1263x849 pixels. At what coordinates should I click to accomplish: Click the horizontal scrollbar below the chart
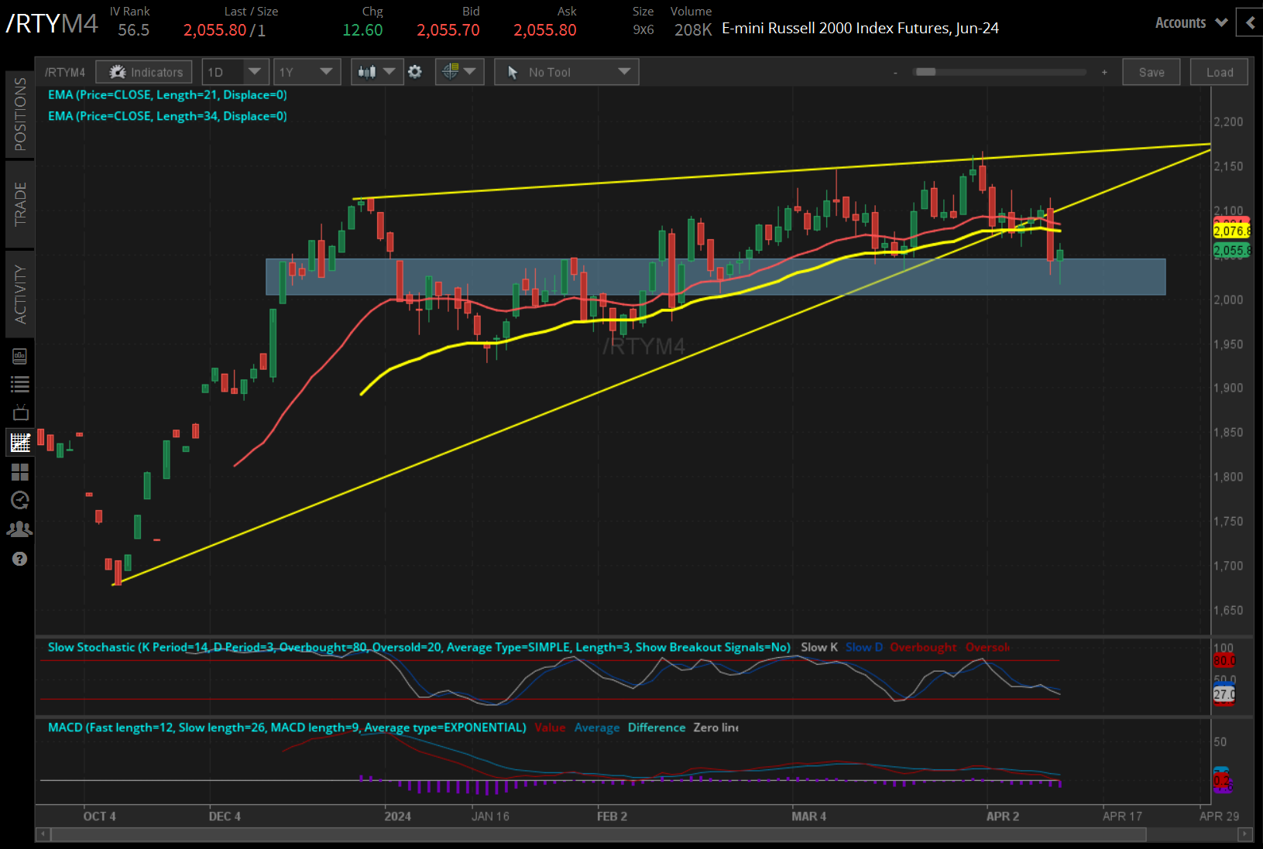tap(598, 834)
